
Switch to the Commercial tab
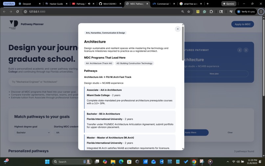[x=164, y=4]
